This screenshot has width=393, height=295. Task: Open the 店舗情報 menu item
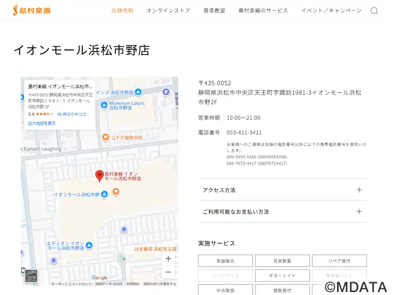click(122, 11)
